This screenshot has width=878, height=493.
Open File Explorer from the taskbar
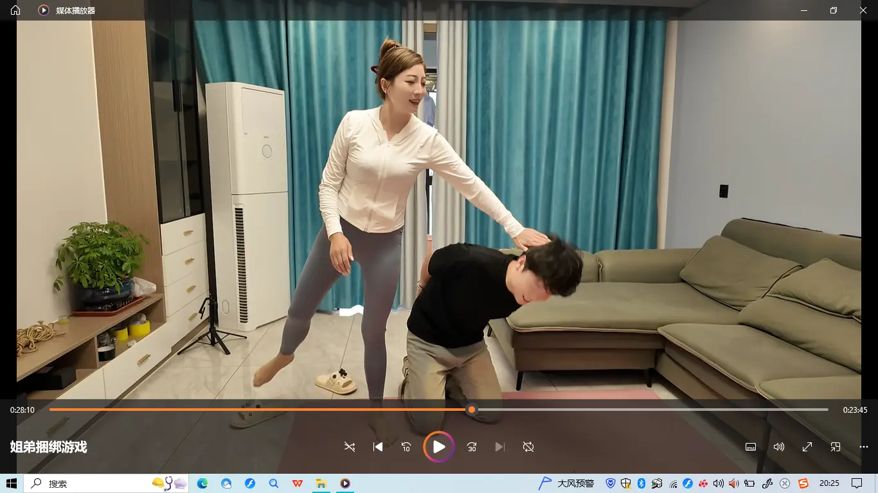click(x=321, y=483)
